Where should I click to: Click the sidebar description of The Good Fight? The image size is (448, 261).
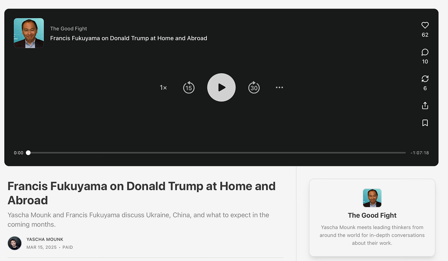pos(372,235)
